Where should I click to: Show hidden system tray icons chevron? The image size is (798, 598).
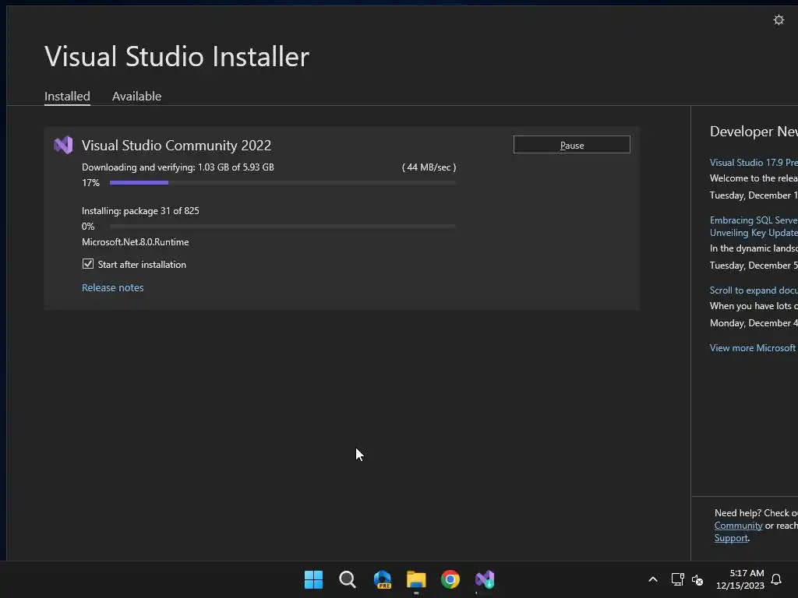pyautogui.click(x=653, y=579)
